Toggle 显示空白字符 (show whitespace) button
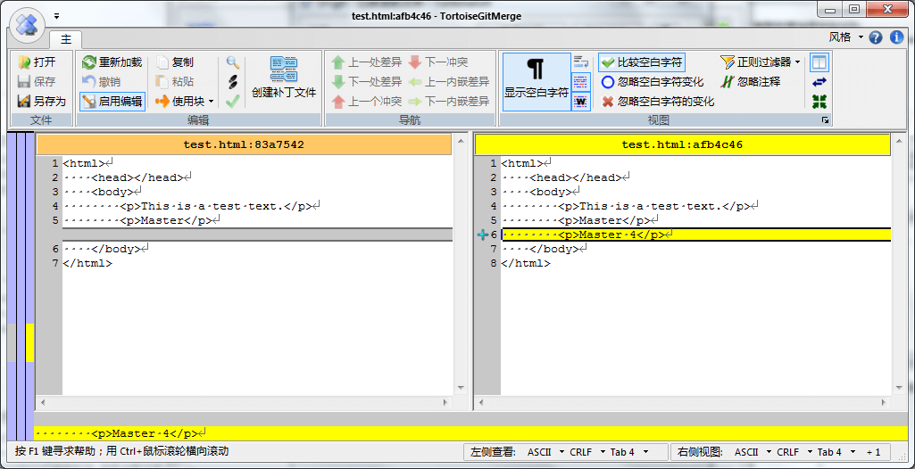Image resolution: width=915 pixels, height=469 pixels. (536, 80)
